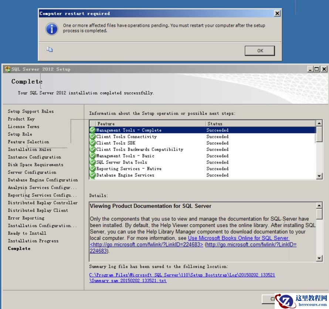Click the bold Complete step in sidebar
Screen dimensions: 329x309
19,249
